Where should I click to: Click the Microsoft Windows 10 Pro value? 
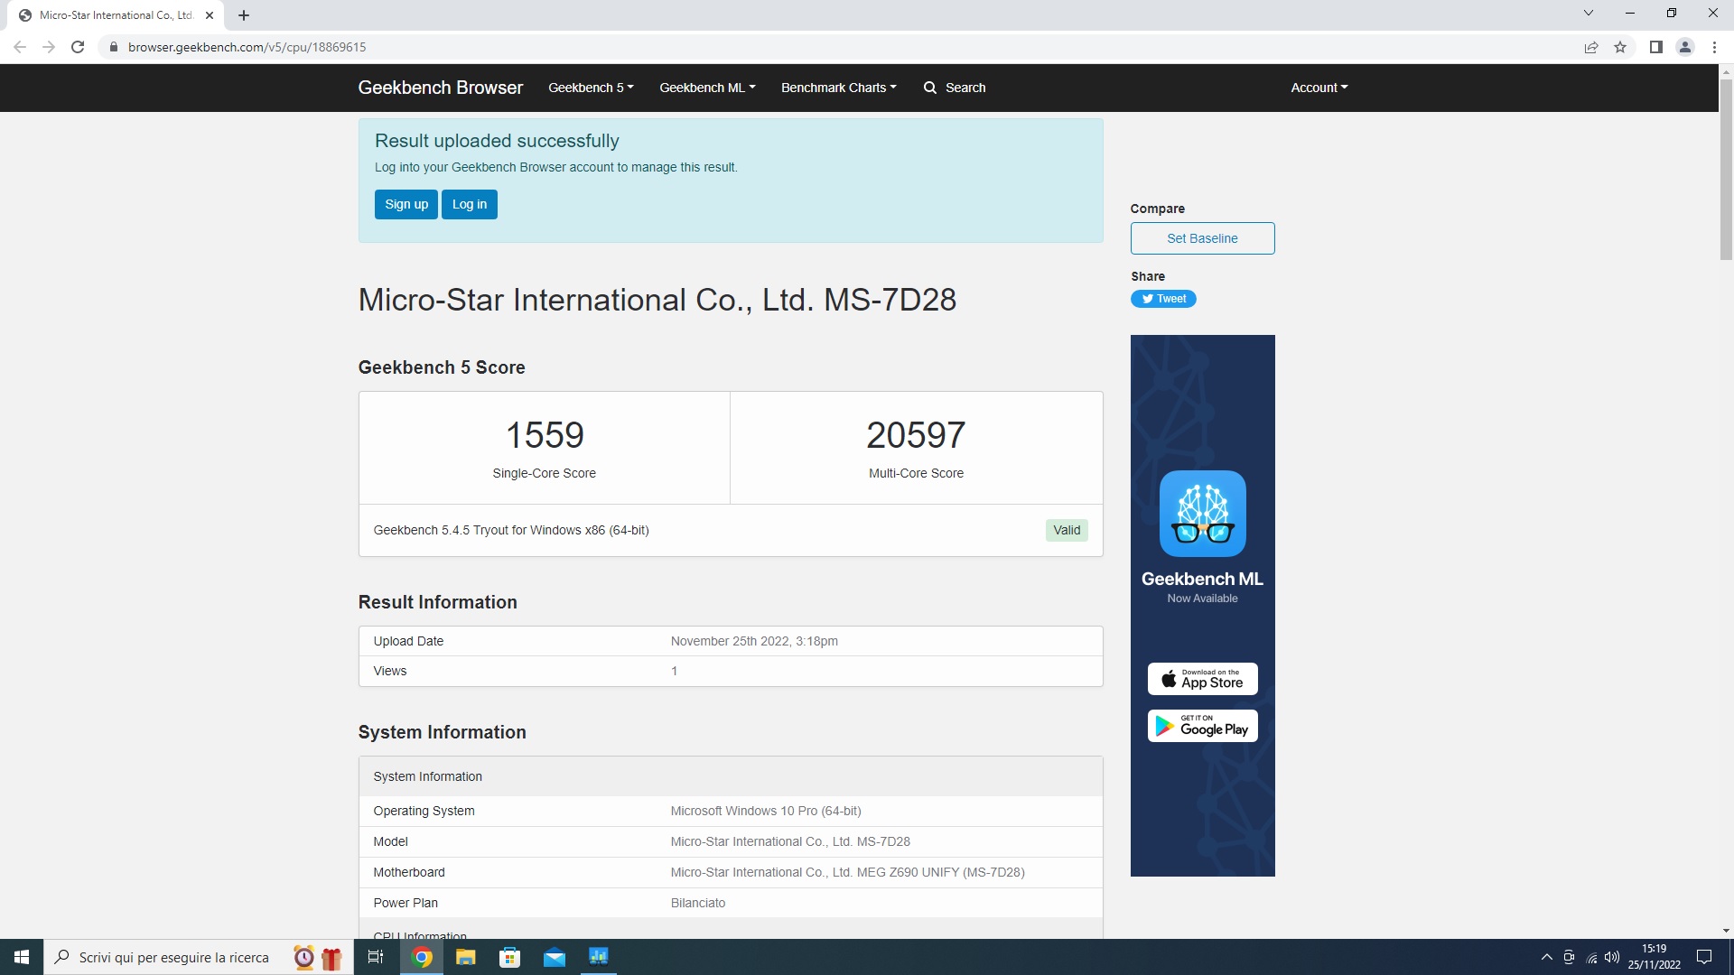click(x=766, y=811)
